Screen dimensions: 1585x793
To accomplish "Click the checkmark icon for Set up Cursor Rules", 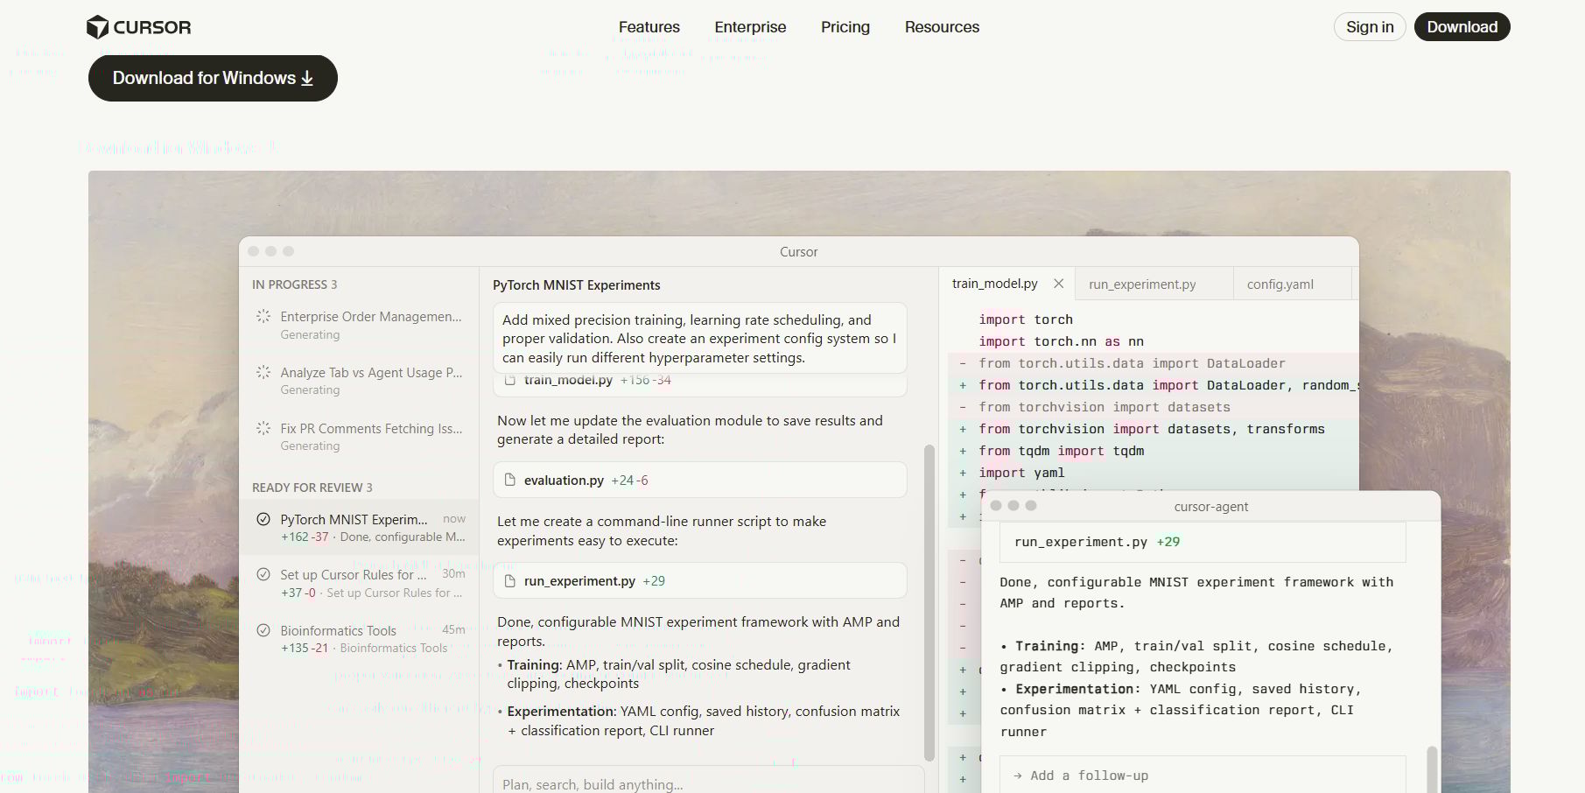I will click(263, 574).
